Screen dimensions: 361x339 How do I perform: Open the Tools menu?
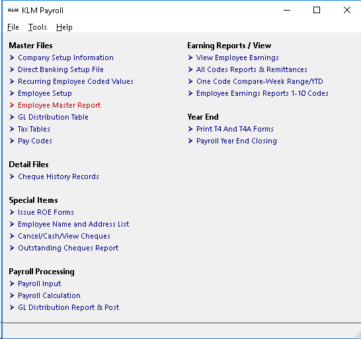pos(38,27)
